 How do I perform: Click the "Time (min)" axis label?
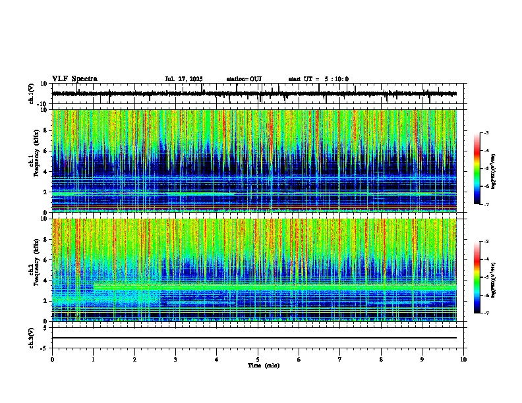(264, 365)
